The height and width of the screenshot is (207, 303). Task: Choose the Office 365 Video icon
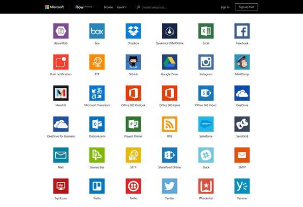206,93
